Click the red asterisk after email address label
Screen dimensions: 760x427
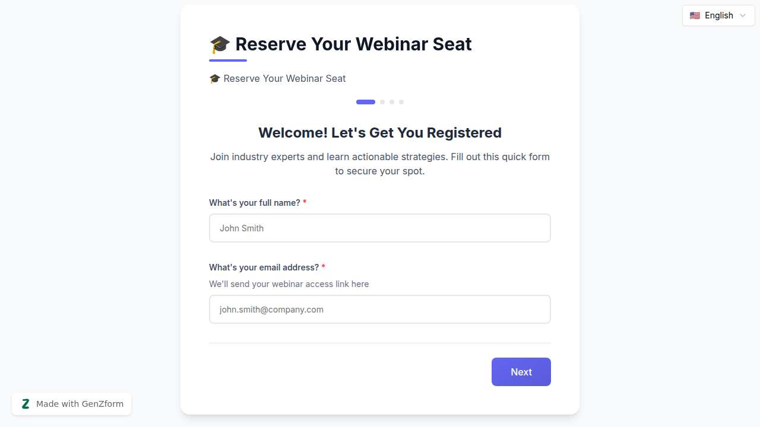click(x=323, y=267)
